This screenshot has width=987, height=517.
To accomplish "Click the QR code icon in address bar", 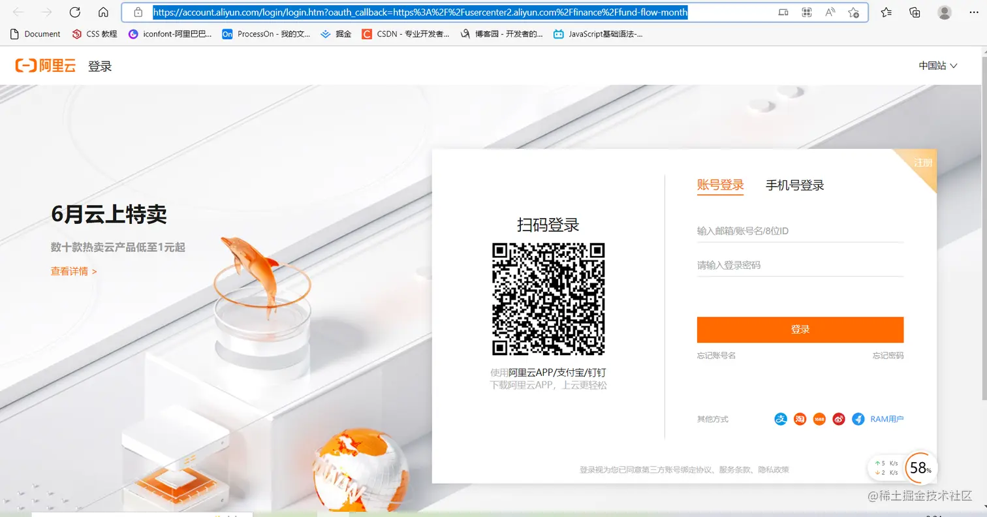I will coord(807,12).
